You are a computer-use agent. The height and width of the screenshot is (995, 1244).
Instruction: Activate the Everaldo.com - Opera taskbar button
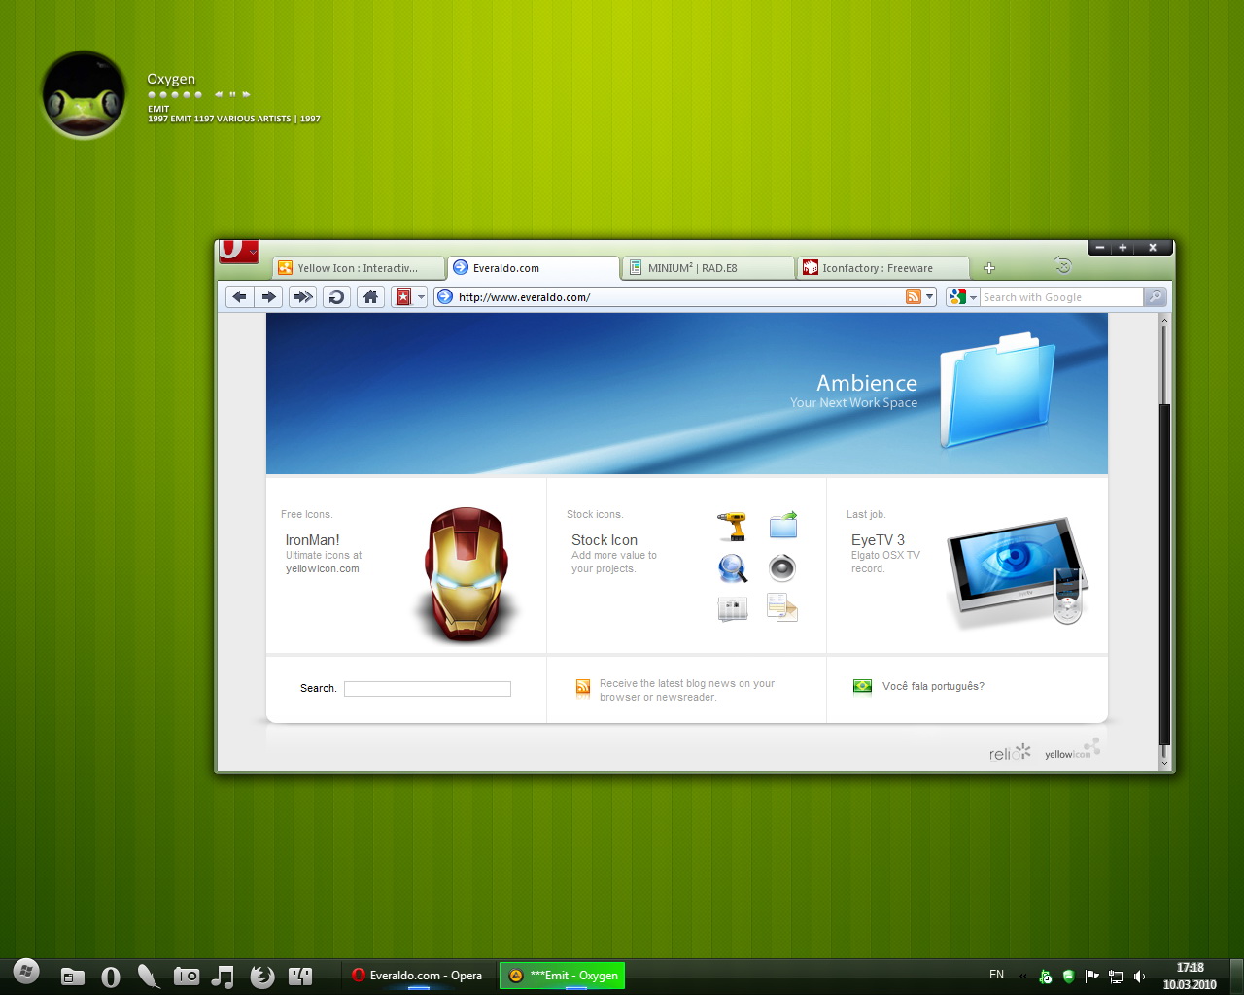418,976
